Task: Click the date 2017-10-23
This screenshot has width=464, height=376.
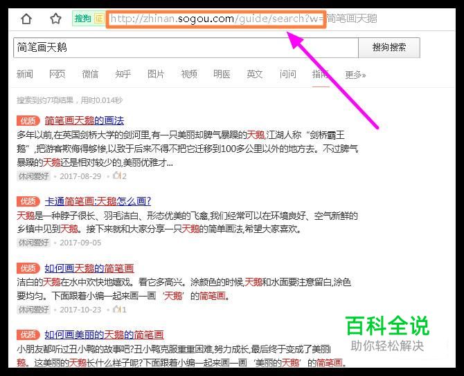Action: coord(80,310)
